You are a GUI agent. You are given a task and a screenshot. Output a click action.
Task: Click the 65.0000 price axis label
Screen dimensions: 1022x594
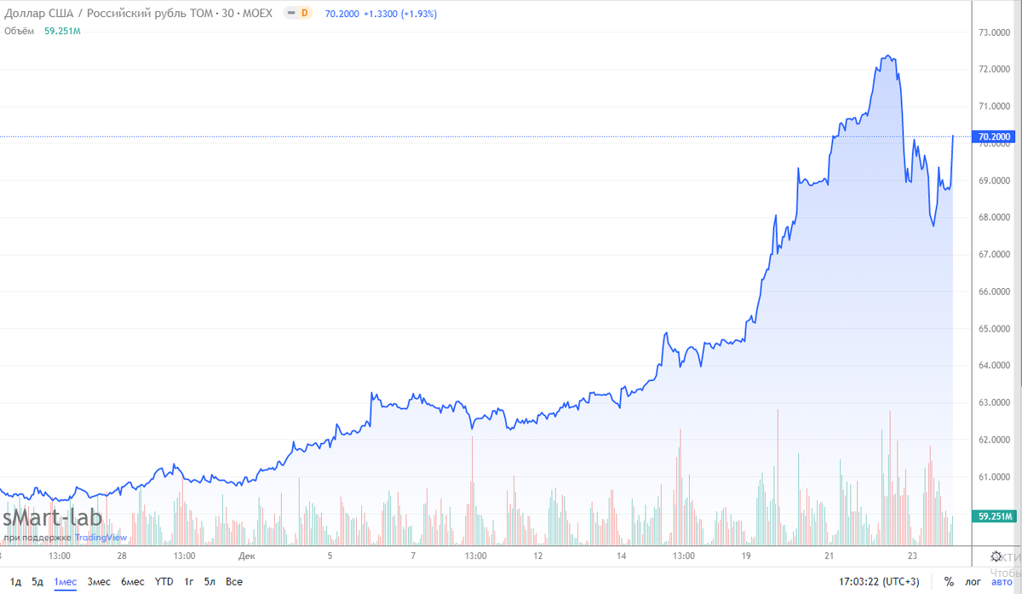click(x=995, y=329)
